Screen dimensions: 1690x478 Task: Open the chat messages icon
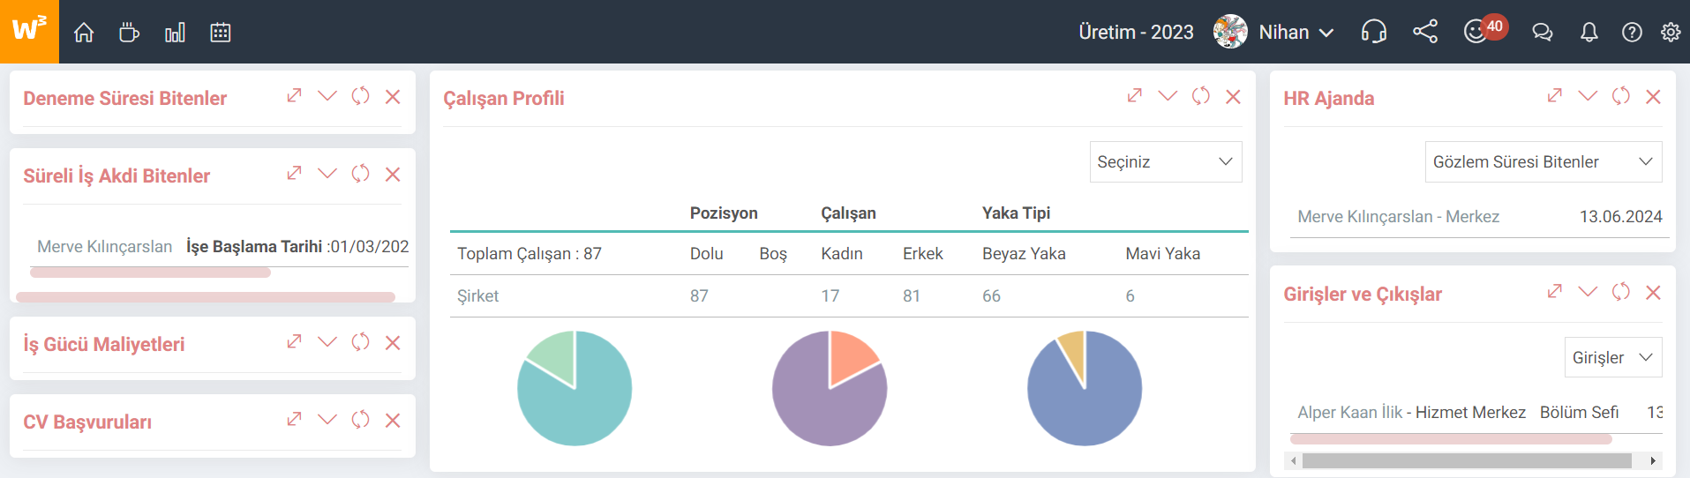[1543, 33]
